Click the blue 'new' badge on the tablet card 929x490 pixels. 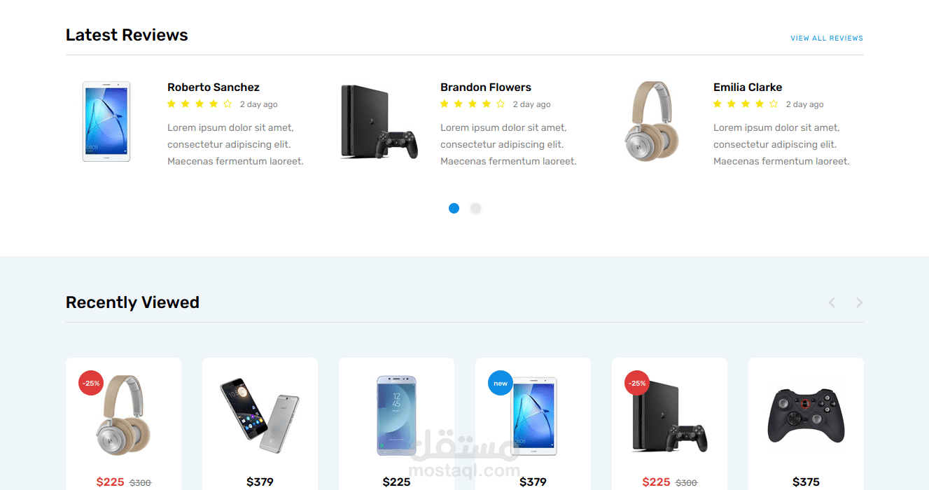[x=501, y=383]
